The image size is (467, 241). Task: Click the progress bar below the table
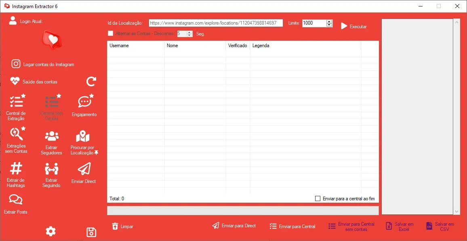[x=243, y=210]
